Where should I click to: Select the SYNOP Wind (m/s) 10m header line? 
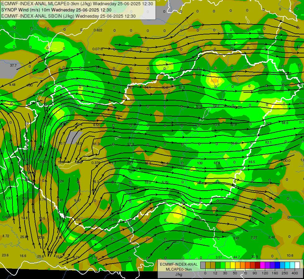56,10
